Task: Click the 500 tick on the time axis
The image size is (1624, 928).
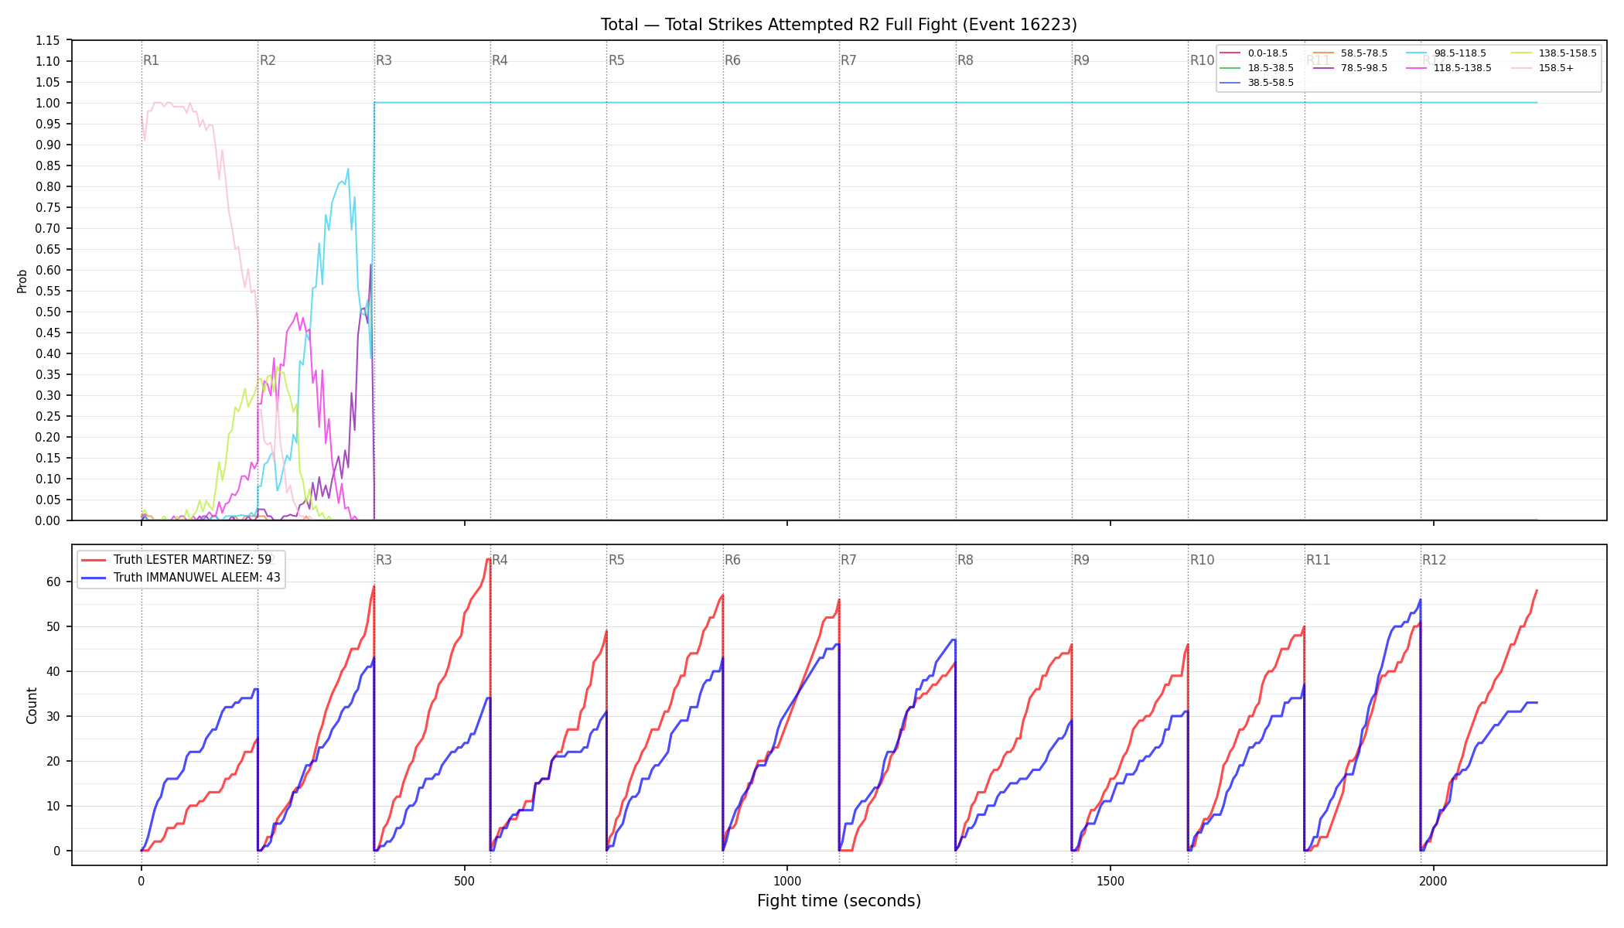Action: (464, 881)
